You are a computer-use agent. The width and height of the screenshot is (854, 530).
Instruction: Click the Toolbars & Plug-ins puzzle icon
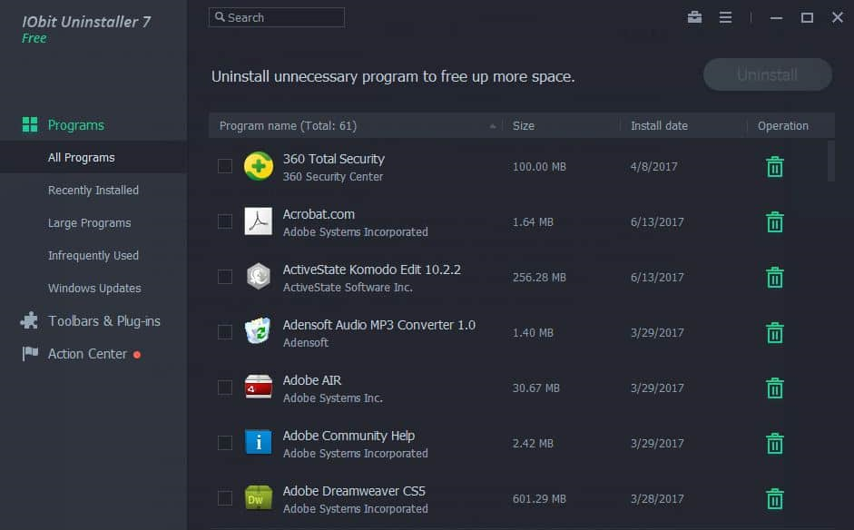(x=29, y=320)
